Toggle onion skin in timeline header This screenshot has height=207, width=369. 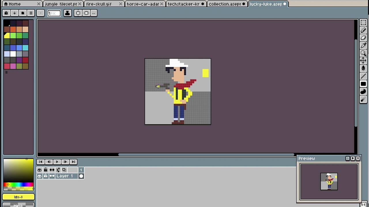64,170
